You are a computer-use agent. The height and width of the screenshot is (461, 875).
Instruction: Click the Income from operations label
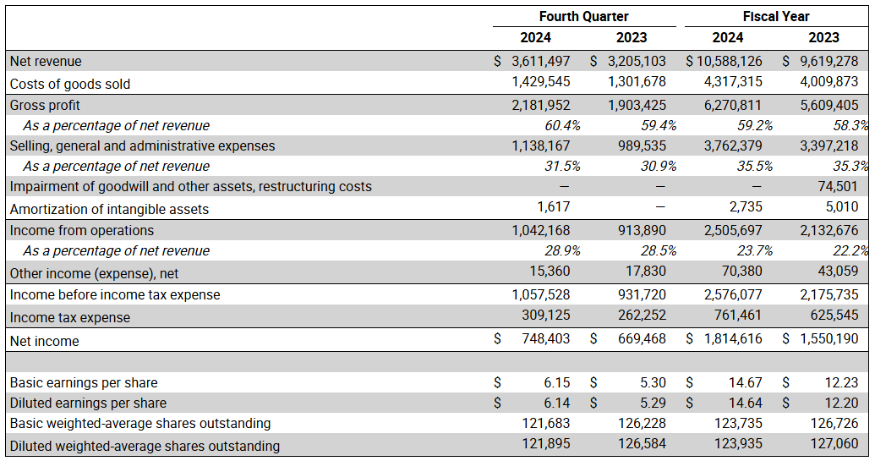pos(82,230)
